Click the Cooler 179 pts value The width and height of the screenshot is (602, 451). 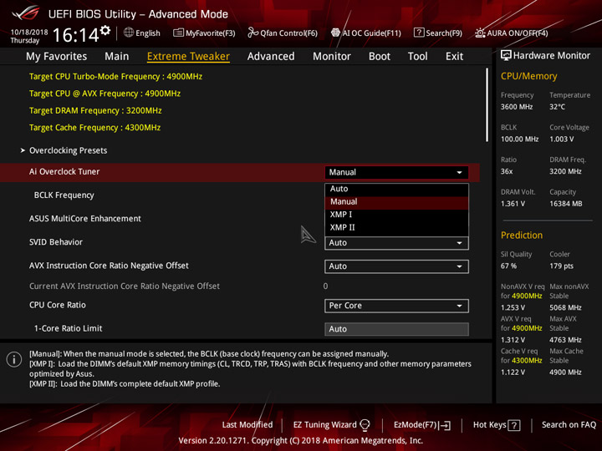tap(561, 266)
